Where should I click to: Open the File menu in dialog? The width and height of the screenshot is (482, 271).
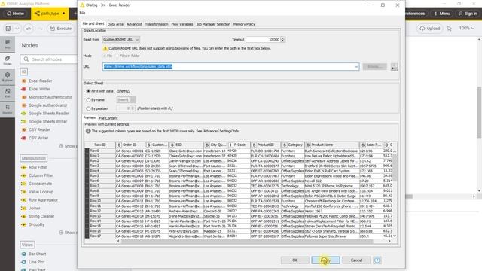[x=82, y=13]
